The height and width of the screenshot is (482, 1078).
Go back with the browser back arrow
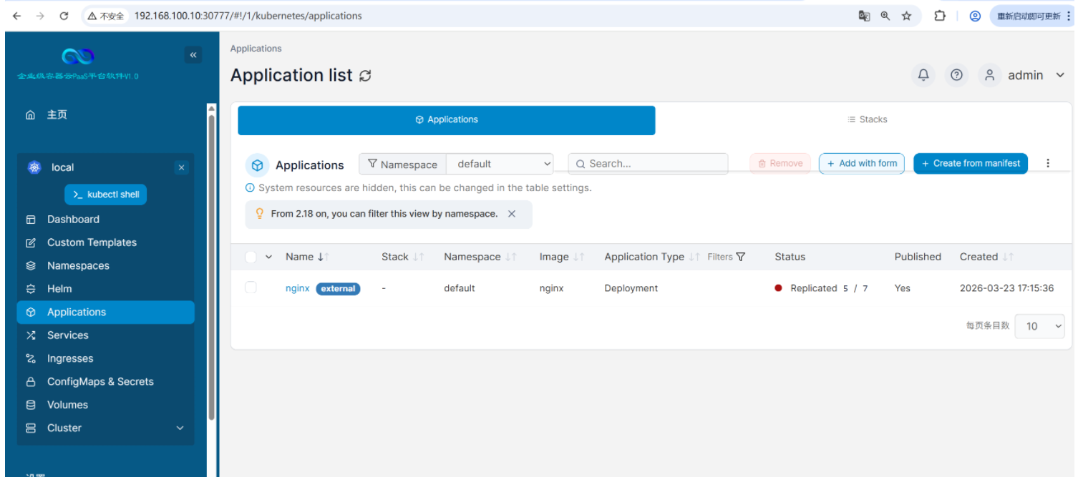click(x=17, y=16)
